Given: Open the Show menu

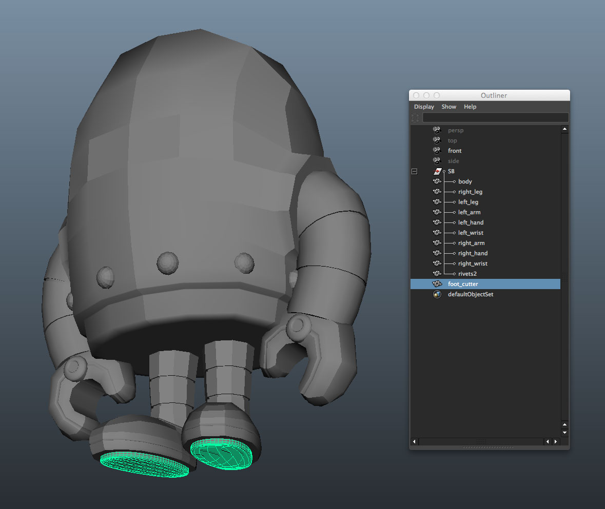Looking at the screenshot, I should click(448, 107).
